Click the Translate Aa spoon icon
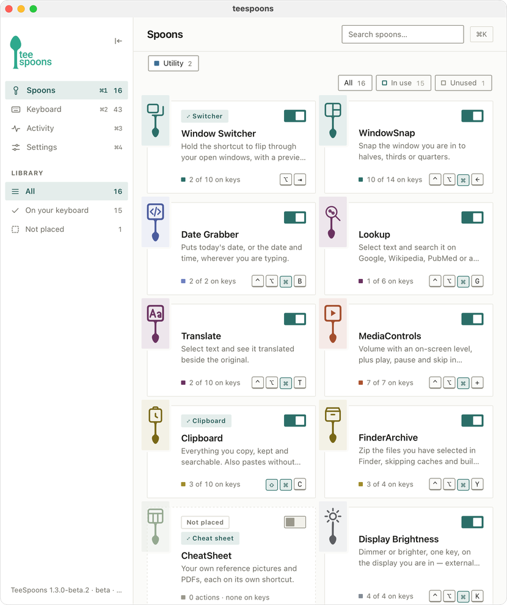Image resolution: width=507 pixels, height=605 pixels. (156, 324)
